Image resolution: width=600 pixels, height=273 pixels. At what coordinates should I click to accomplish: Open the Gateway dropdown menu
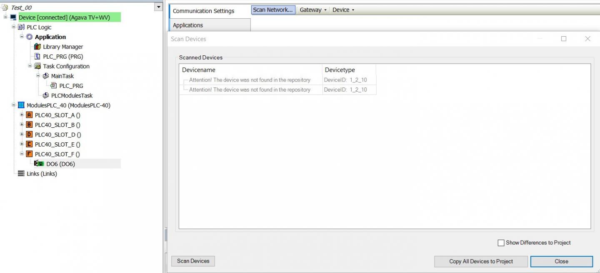[x=313, y=10]
